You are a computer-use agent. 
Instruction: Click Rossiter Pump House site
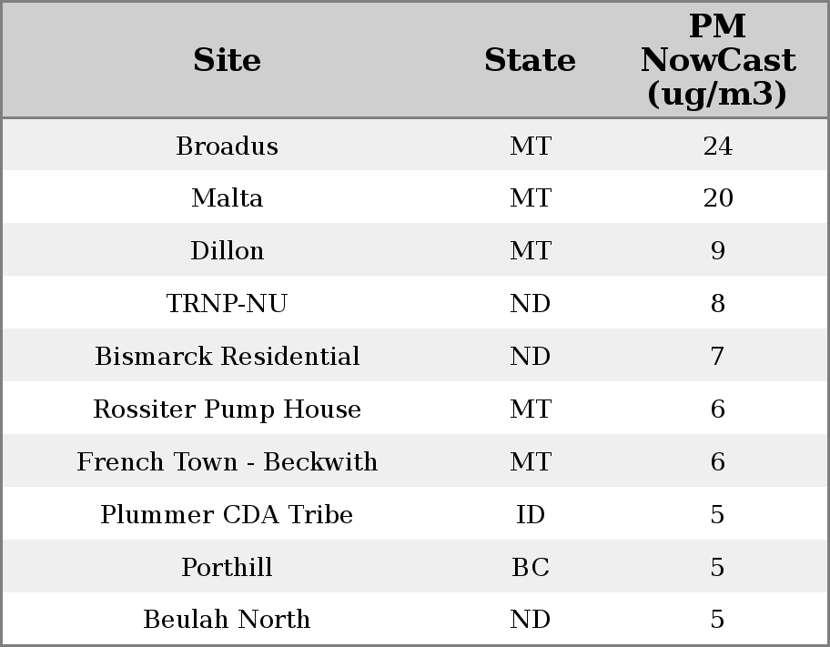tap(227, 409)
